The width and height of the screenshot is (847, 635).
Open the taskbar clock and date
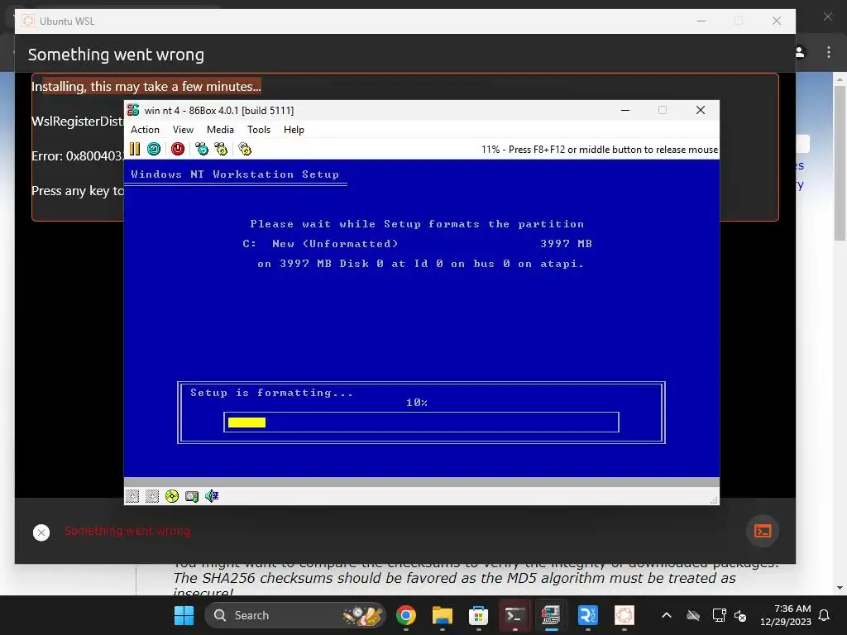point(786,615)
